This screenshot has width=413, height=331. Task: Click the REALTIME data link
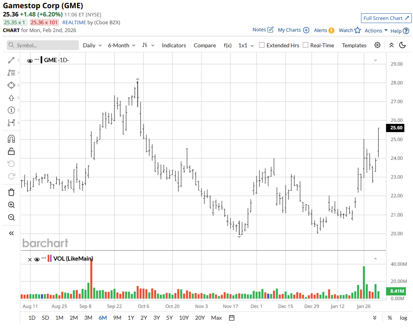click(74, 22)
